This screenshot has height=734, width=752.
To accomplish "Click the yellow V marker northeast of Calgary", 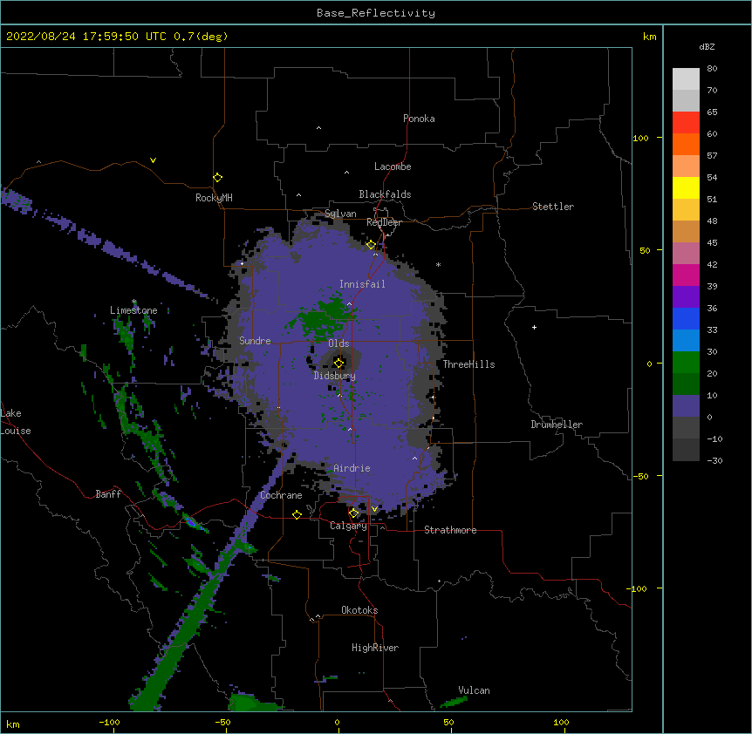I will click(x=374, y=509).
